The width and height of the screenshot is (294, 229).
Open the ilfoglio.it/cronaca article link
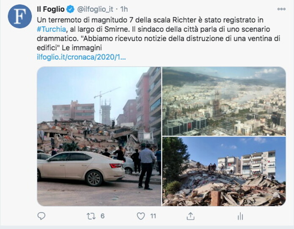pyautogui.click(x=81, y=57)
